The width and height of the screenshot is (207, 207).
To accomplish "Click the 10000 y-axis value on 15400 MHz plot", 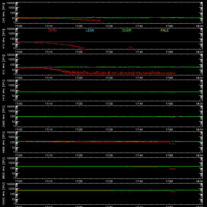I will pyautogui.click(x=11, y=184).
